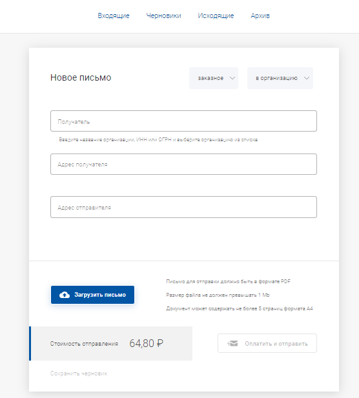
Task: Expand the в организацию recipient dropdown
Action: [280, 78]
